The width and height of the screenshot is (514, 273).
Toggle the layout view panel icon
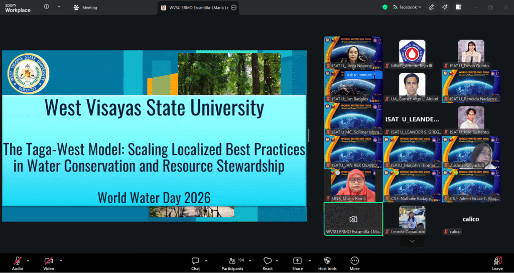tap(458, 7)
